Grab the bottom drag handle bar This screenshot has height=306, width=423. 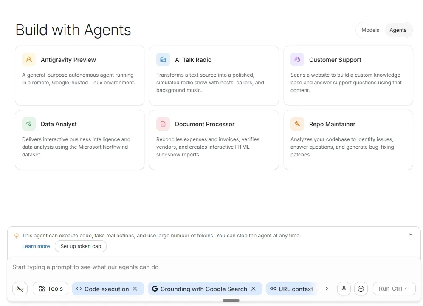[231, 300]
